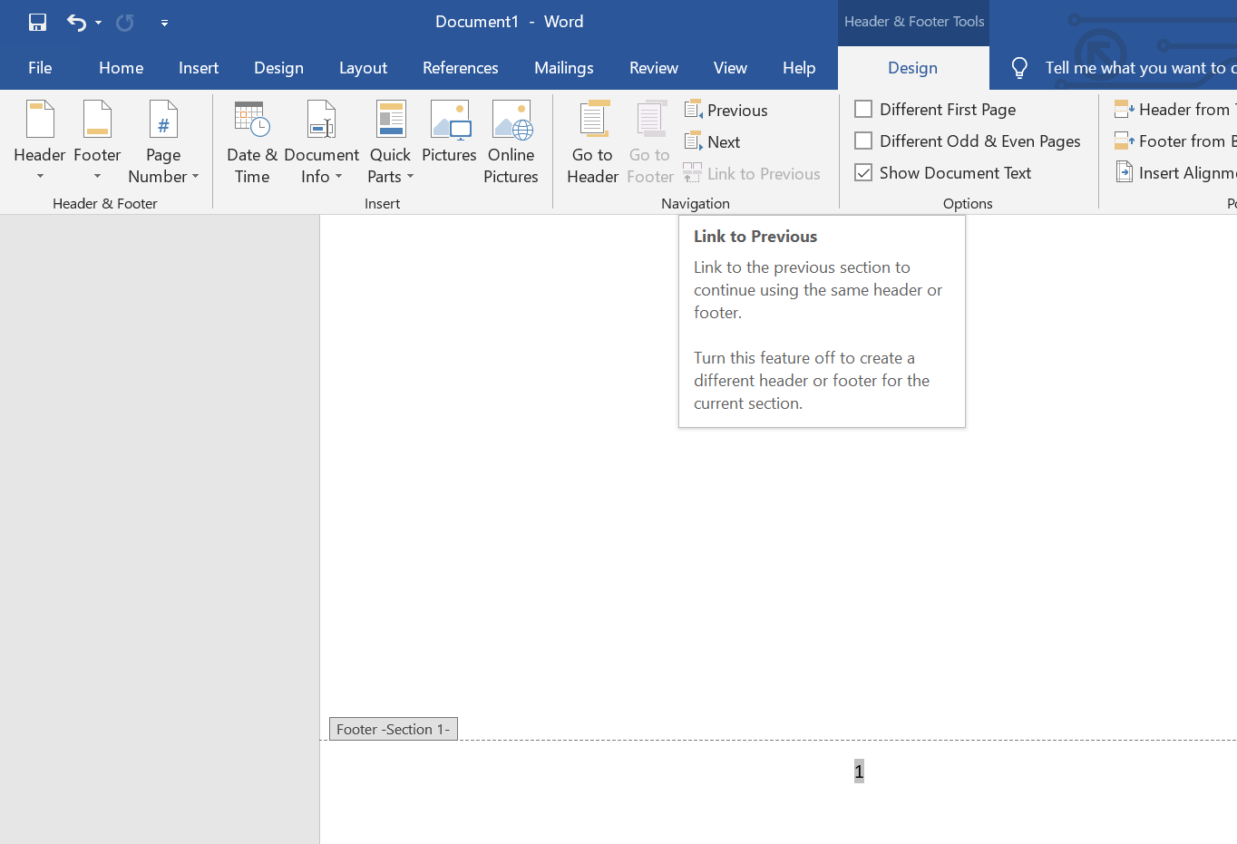Jump to Previous header or footer

(x=726, y=110)
